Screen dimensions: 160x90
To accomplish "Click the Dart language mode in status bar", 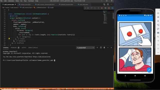I will tap(63, 89).
